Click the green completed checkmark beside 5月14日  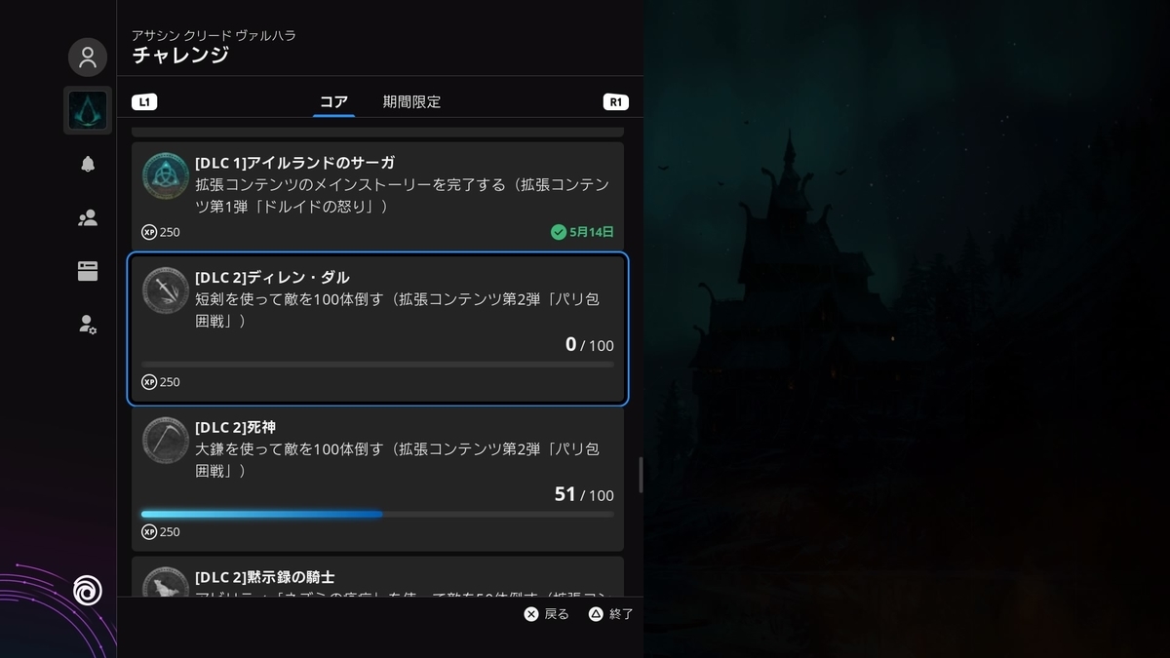[559, 232]
